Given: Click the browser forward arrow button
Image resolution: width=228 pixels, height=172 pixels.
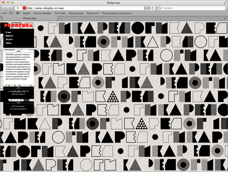Looking at the screenshot, I should pos(10,8).
